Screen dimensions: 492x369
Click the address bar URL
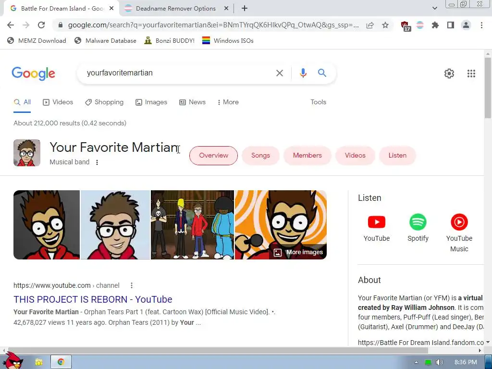tap(213, 25)
